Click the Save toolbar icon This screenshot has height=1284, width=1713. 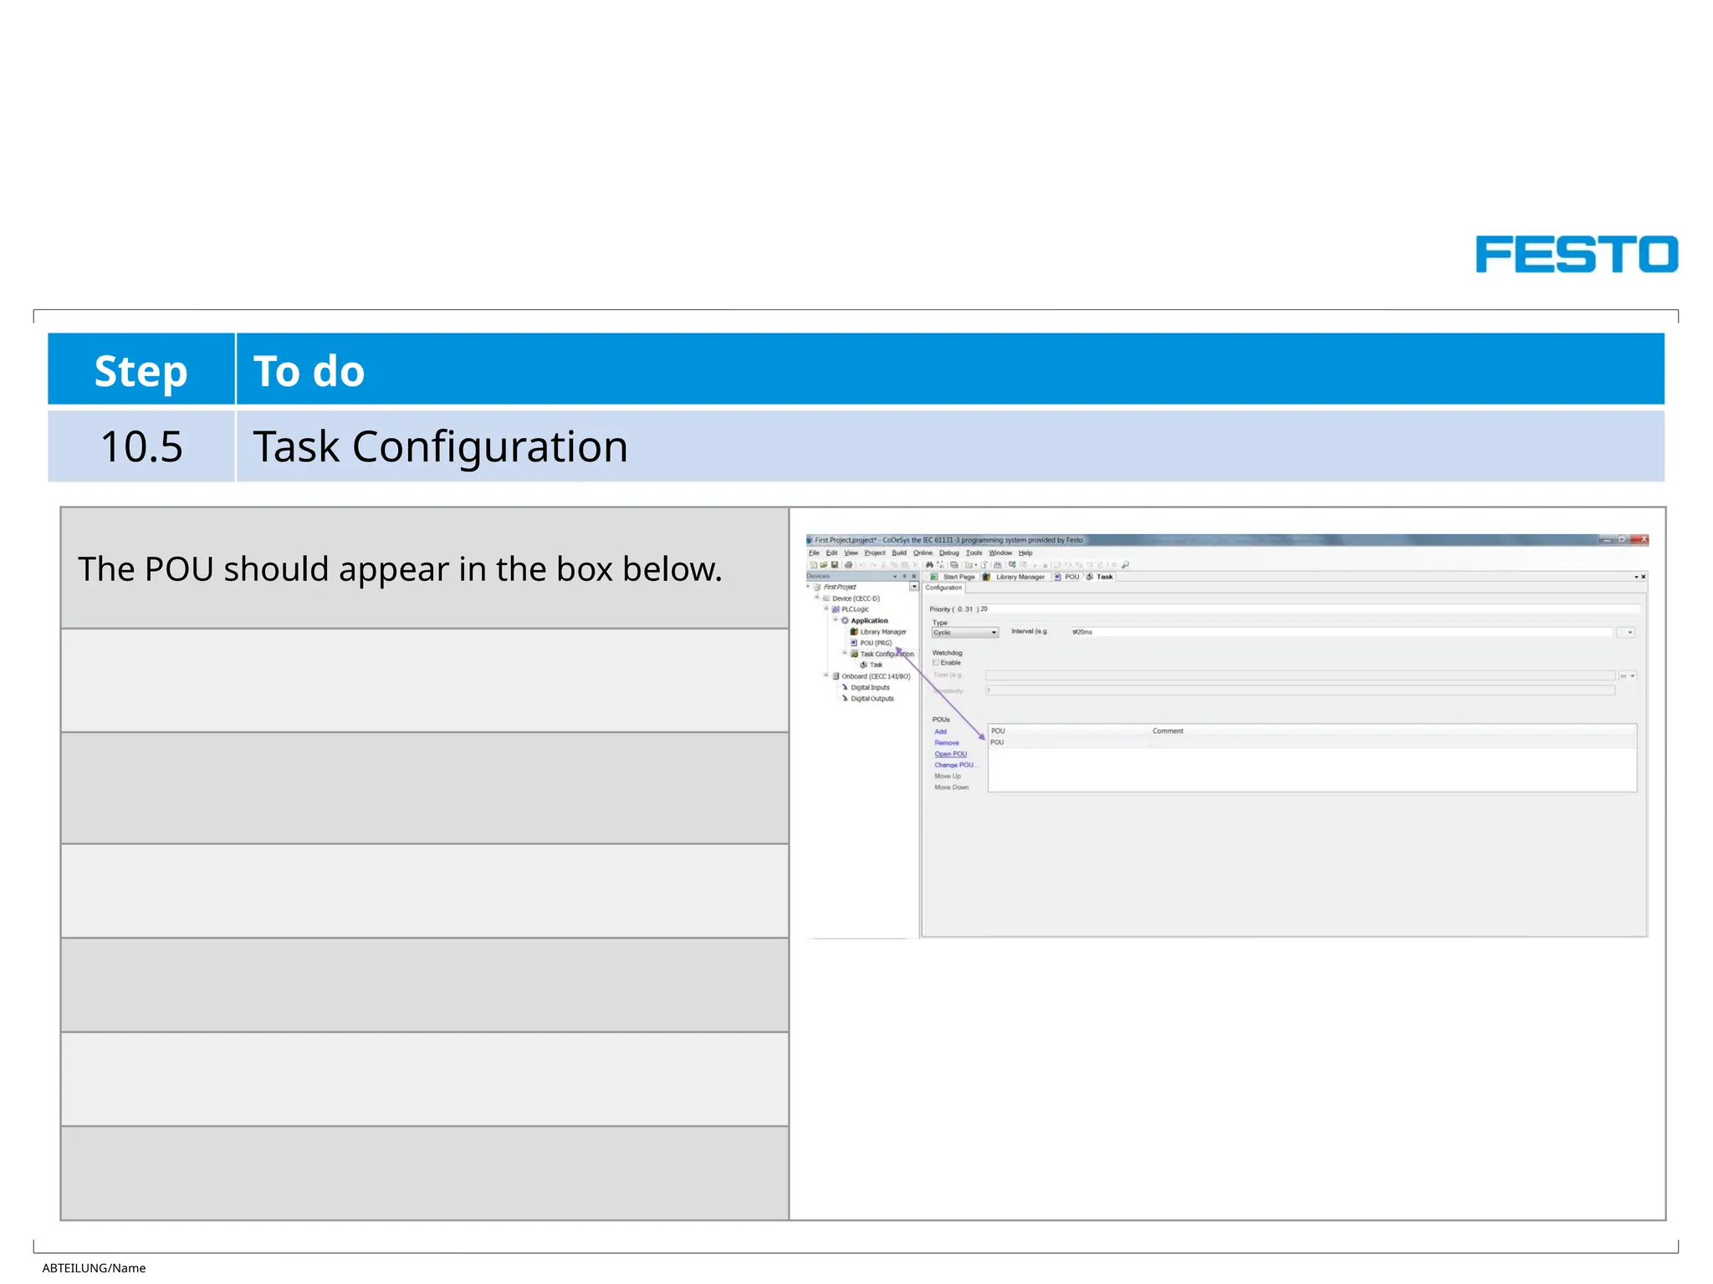click(x=835, y=565)
